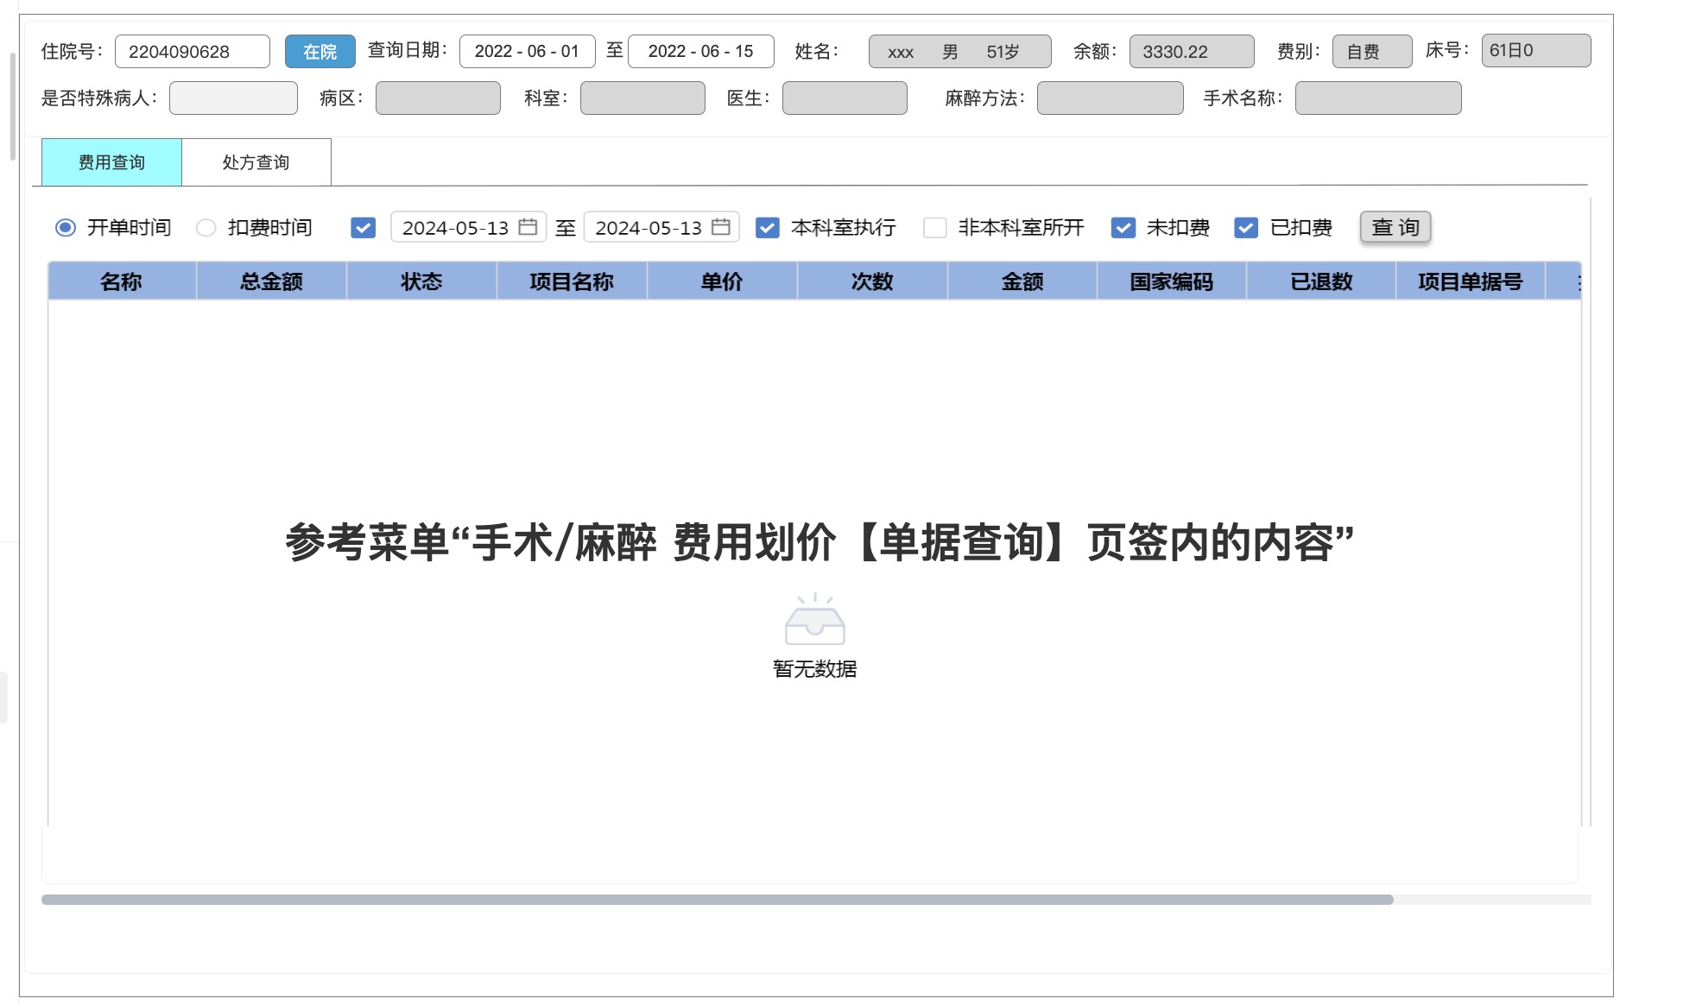Select 扣费时间 radio button
The height and width of the screenshot is (1005, 1696).
(x=206, y=228)
